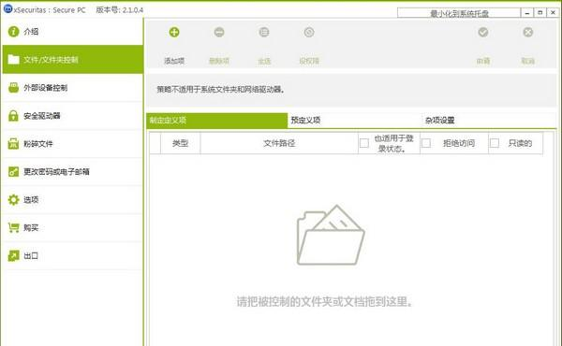This screenshot has height=346, width=562.
Task: Open 粉碎文件 from the sidebar
Action: [73, 143]
